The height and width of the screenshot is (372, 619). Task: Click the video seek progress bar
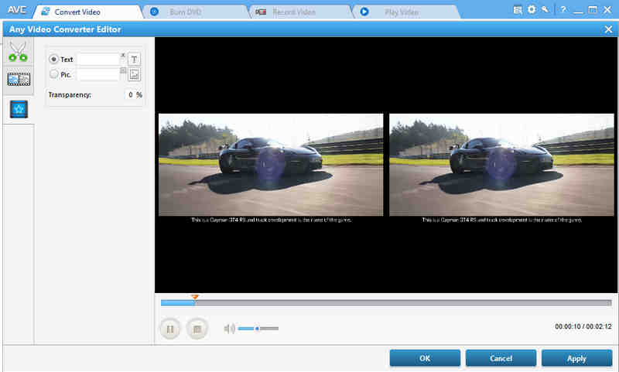pyautogui.click(x=386, y=303)
